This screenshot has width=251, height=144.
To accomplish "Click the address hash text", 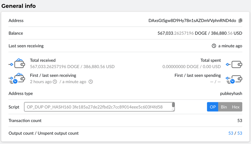I will point(192,21).
